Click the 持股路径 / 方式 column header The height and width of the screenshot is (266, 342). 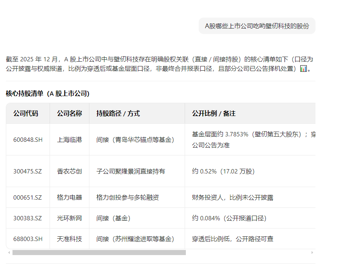137,114
